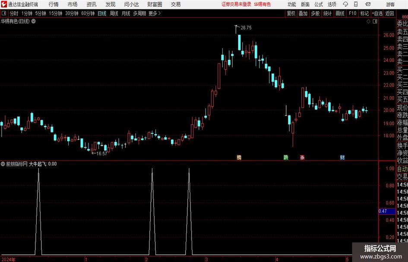Open the 行情 menu

click(54, 4)
